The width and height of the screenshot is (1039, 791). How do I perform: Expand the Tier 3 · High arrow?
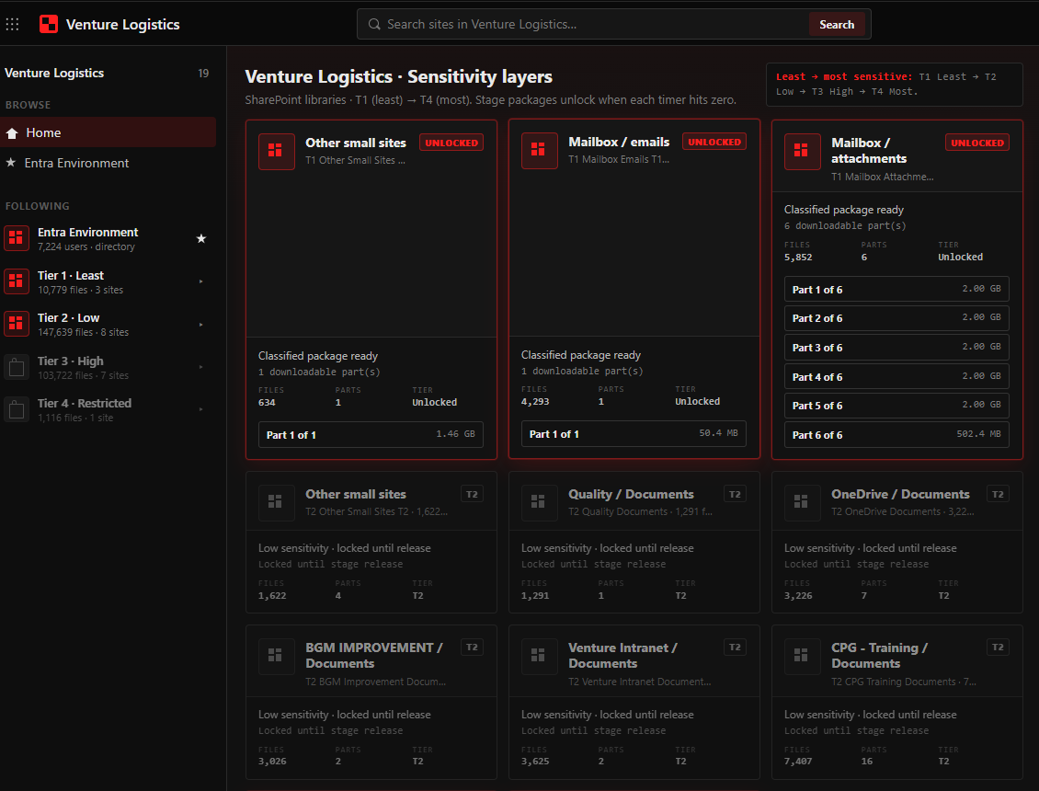pos(200,367)
